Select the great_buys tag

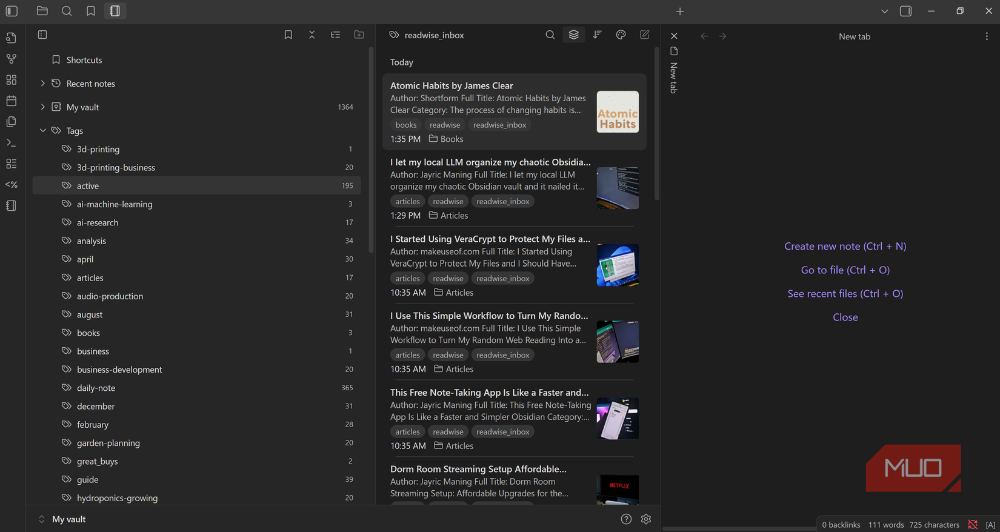click(197, 461)
